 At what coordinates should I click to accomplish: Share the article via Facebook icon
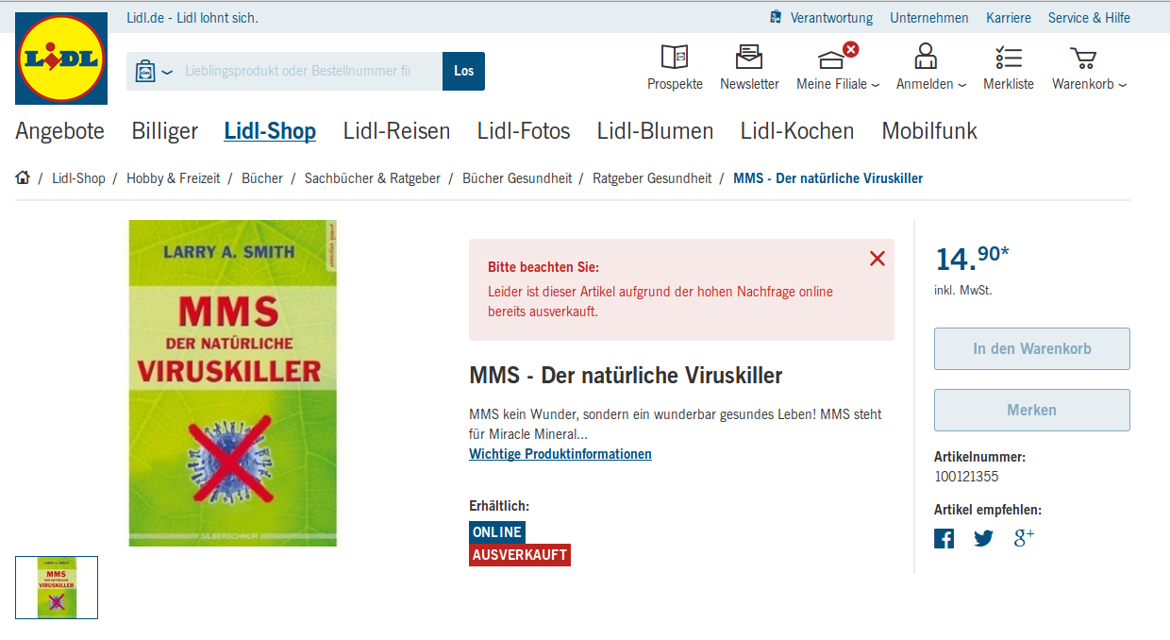pos(944,539)
